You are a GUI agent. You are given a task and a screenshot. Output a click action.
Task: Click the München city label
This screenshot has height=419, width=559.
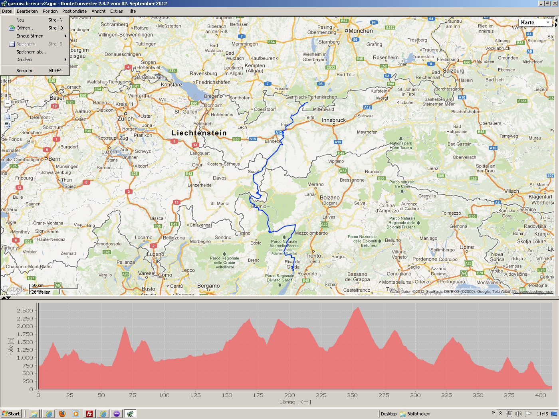tap(361, 31)
